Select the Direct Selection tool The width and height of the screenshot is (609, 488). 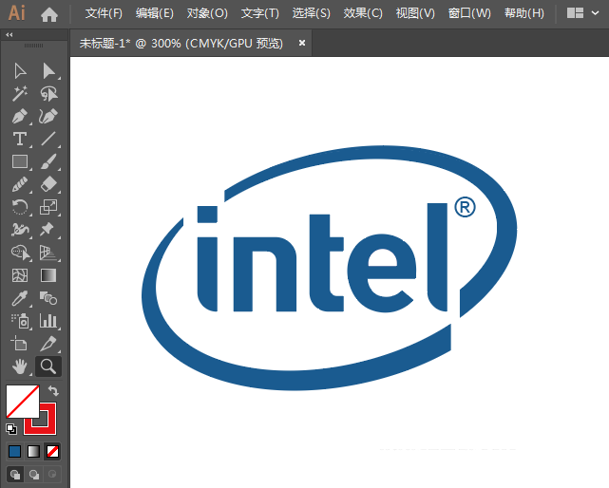pyautogui.click(x=49, y=71)
